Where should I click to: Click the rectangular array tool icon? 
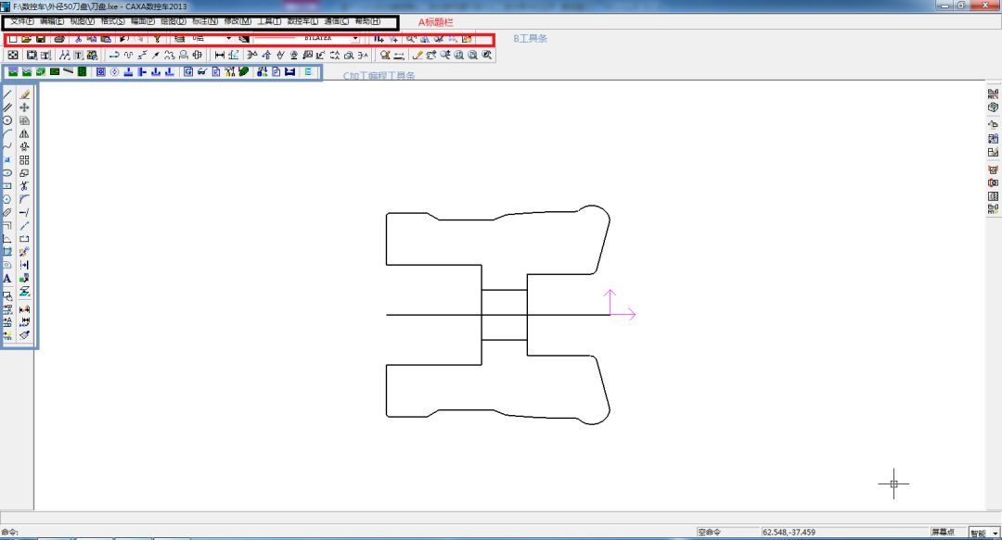pyautogui.click(x=24, y=159)
